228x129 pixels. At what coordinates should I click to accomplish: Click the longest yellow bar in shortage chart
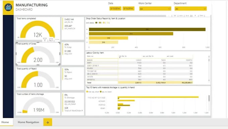(x=158, y=97)
